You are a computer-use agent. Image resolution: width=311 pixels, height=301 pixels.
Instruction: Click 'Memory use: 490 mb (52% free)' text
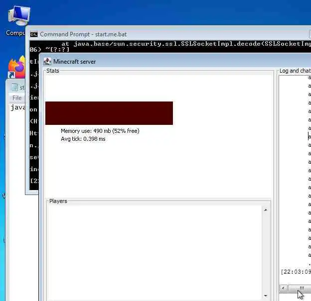100,131
